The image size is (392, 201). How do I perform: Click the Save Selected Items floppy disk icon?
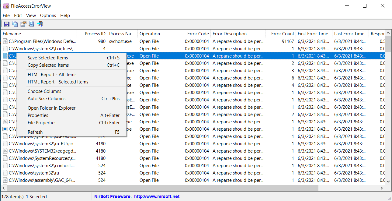tap(6, 24)
